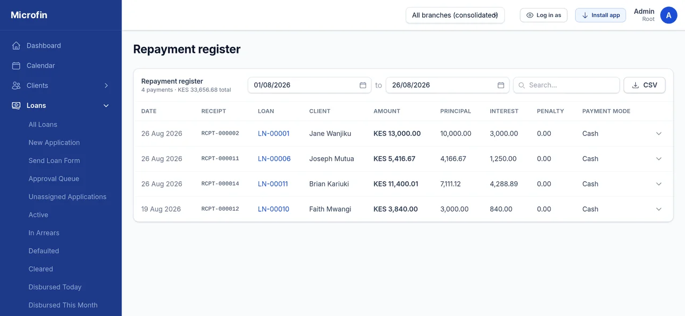Click the PAYMENT MODE column header

tap(606, 111)
